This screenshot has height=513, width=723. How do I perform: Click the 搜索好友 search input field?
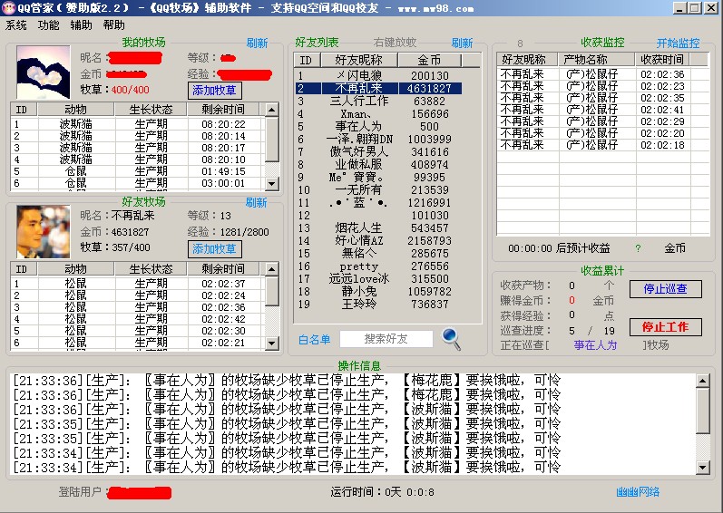click(x=386, y=339)
